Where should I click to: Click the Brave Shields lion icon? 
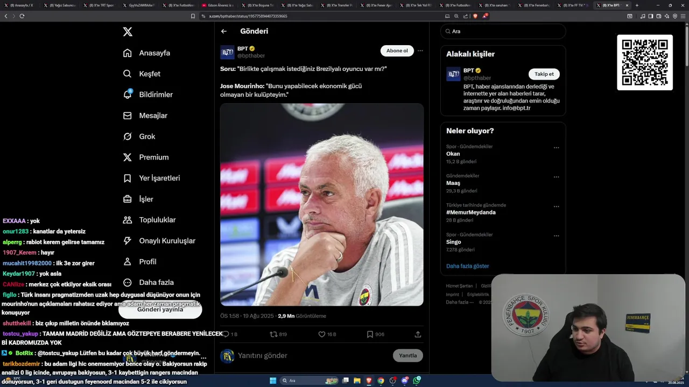point(475,16)
